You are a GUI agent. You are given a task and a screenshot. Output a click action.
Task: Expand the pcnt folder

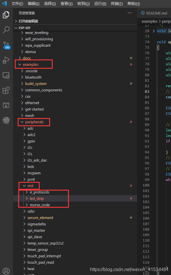point(75,179)
